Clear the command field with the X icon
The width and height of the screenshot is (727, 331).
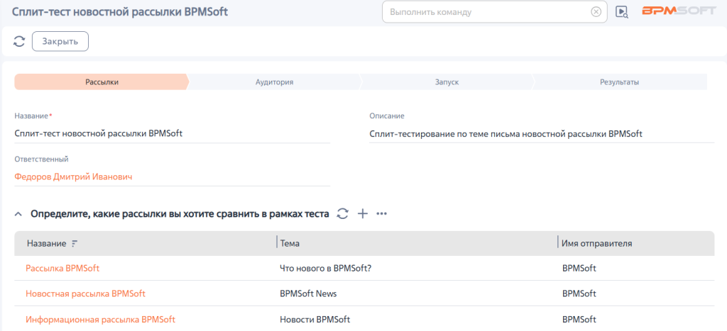pos(596,12)
